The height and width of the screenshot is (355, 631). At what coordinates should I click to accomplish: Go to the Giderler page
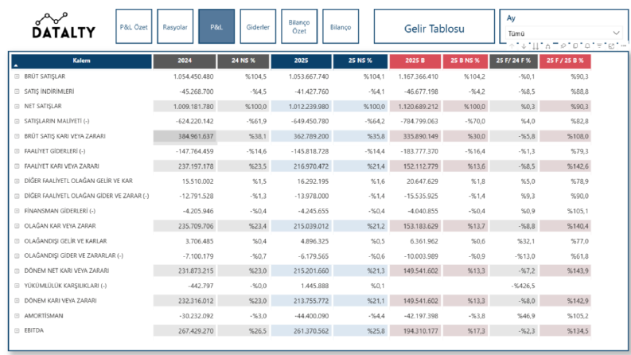[258, 26]
